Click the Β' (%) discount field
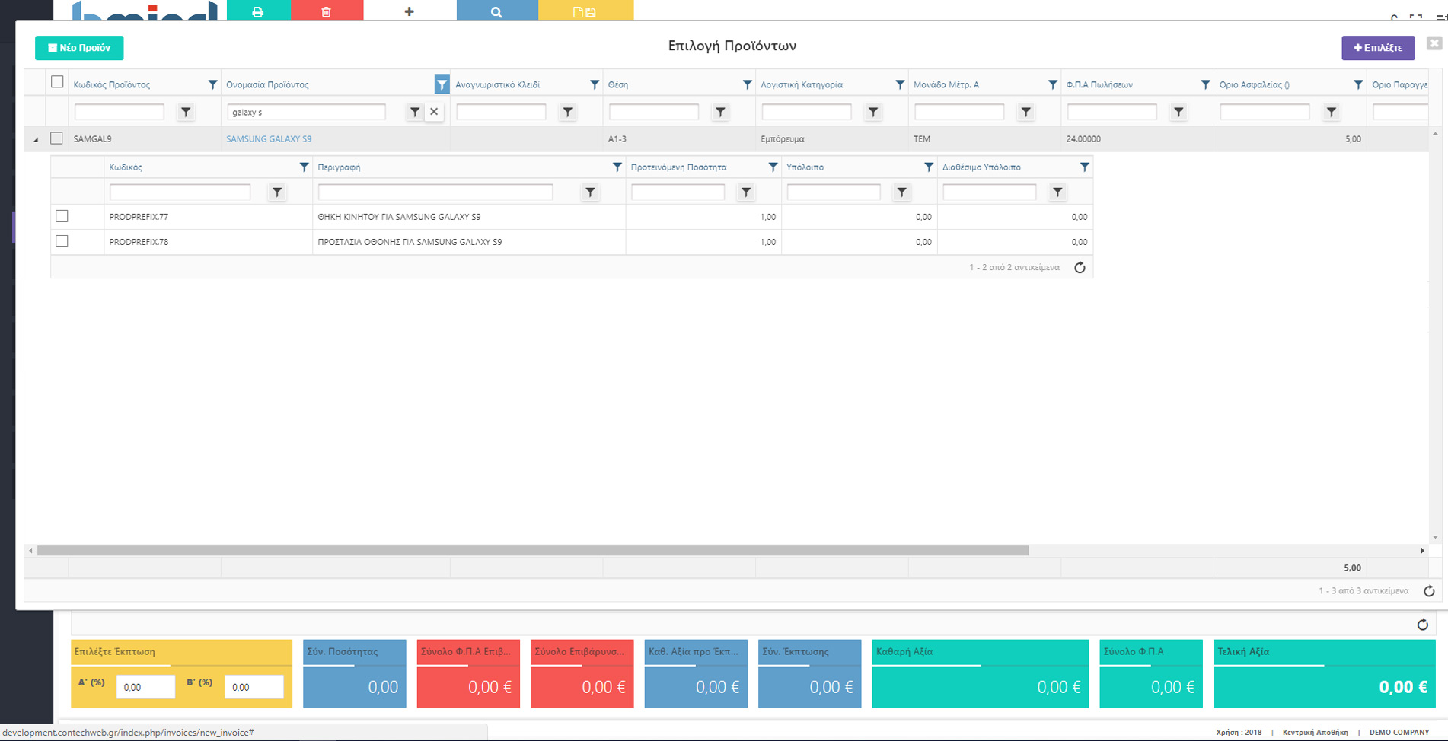 254,687
